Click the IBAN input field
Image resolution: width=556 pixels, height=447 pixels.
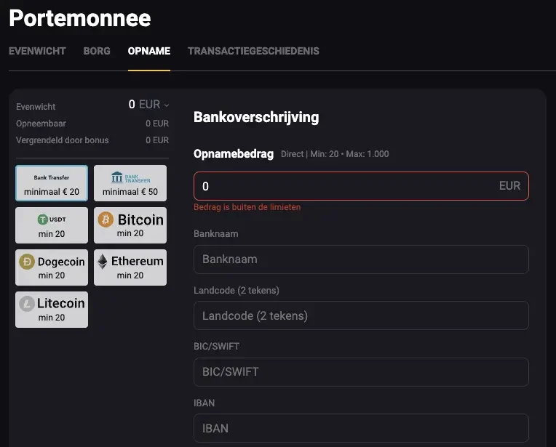[x=361, y=428]
